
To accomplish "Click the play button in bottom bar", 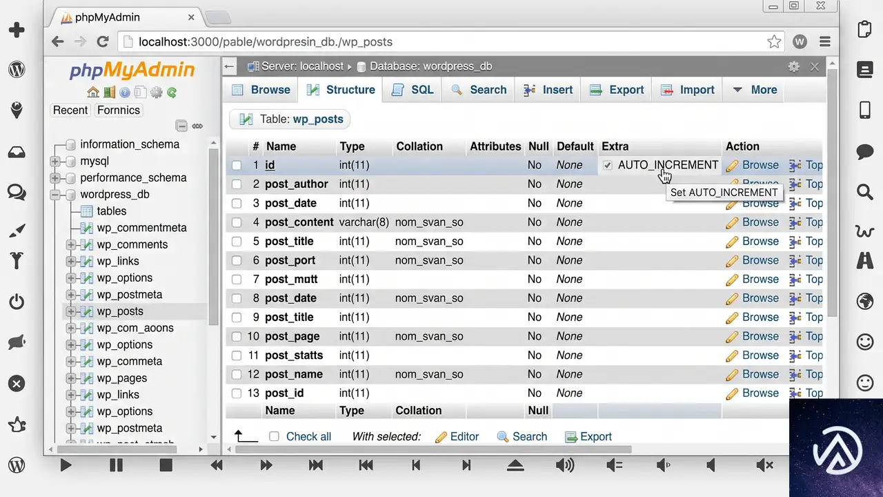I will [x=66, y=465].
